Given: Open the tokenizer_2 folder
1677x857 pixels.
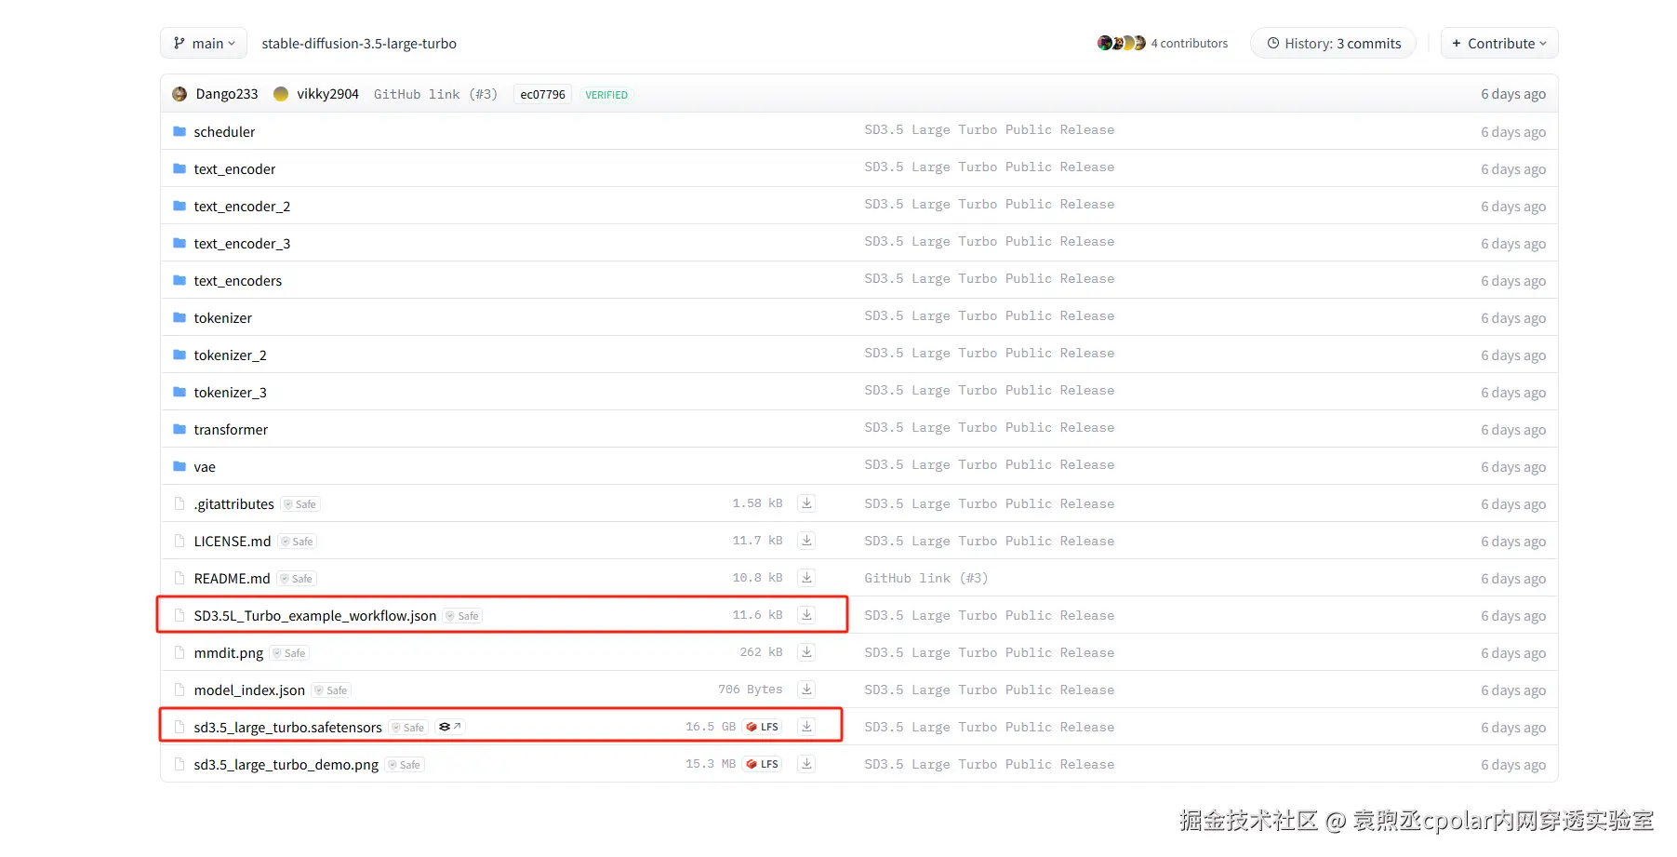Looking at the screenshot, I should click(230, 355).
